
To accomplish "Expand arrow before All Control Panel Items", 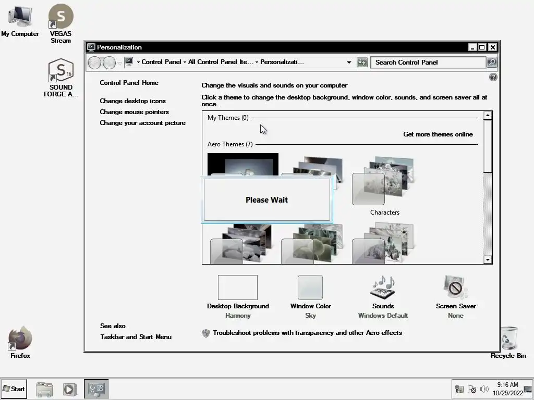I will point(185,63).
